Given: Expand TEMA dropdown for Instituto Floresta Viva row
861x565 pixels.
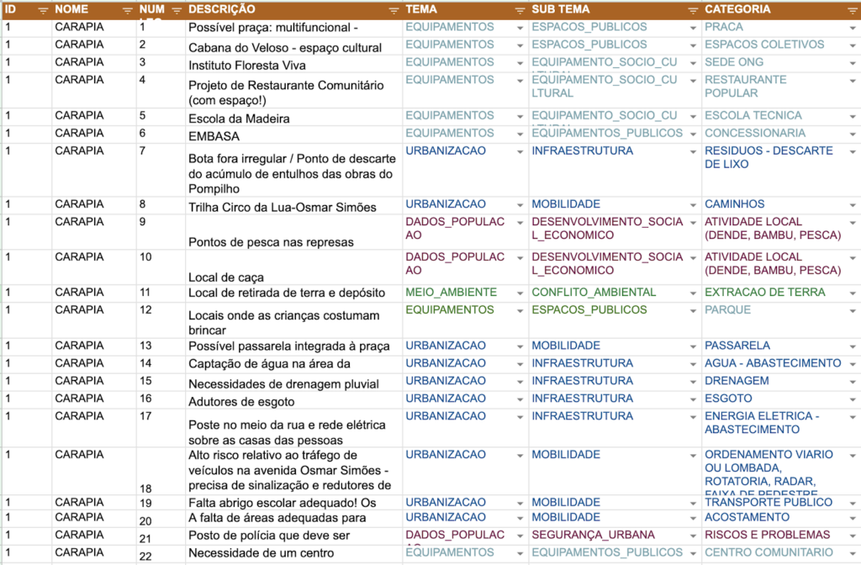Looking at the screenshot, I should [x=520, y=62].
